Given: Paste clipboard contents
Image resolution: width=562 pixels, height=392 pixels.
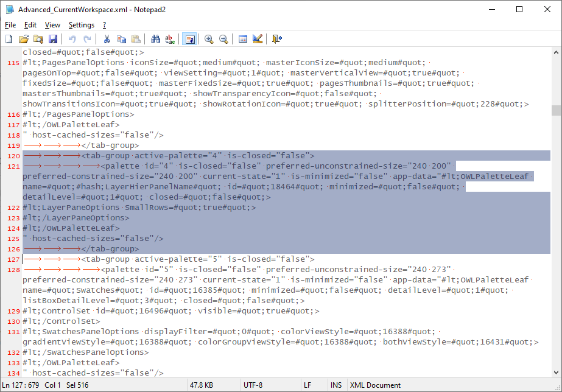Looking at the screenshot, I should [135, 38].
